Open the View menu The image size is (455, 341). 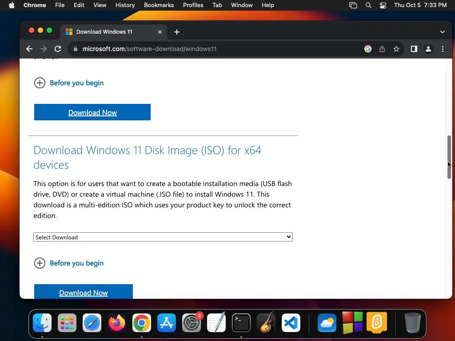pyautogui.click(x=100, y=5)
